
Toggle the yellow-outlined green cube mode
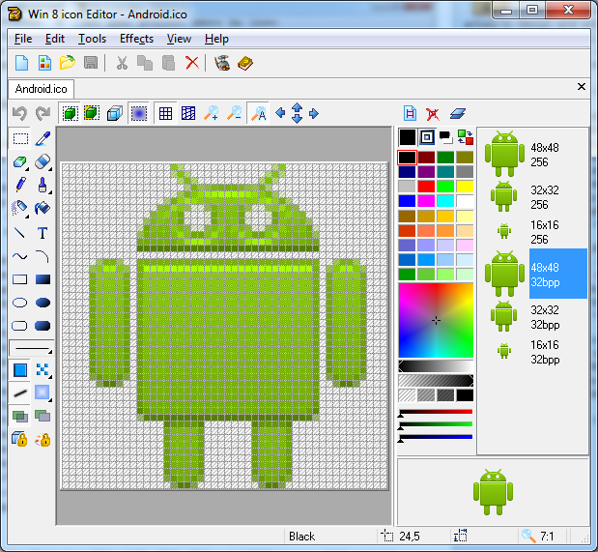pos(92,113)
